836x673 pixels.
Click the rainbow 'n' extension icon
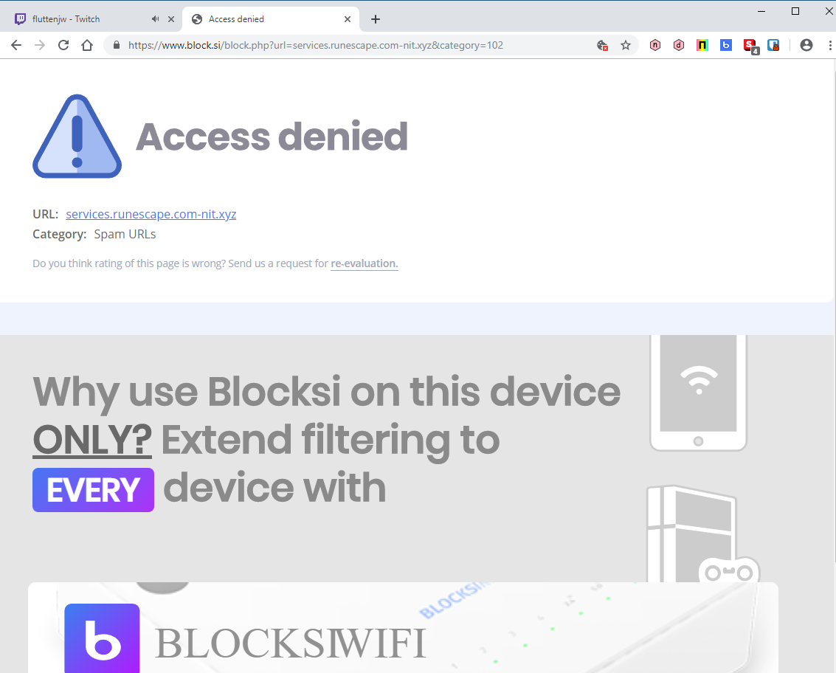(x=702, y=45)
